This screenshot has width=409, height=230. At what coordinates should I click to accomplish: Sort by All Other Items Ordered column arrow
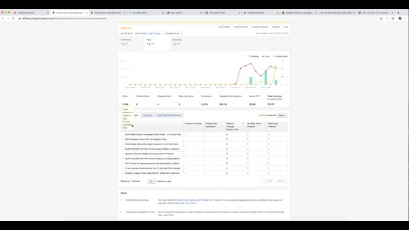(x=264, y=124)
